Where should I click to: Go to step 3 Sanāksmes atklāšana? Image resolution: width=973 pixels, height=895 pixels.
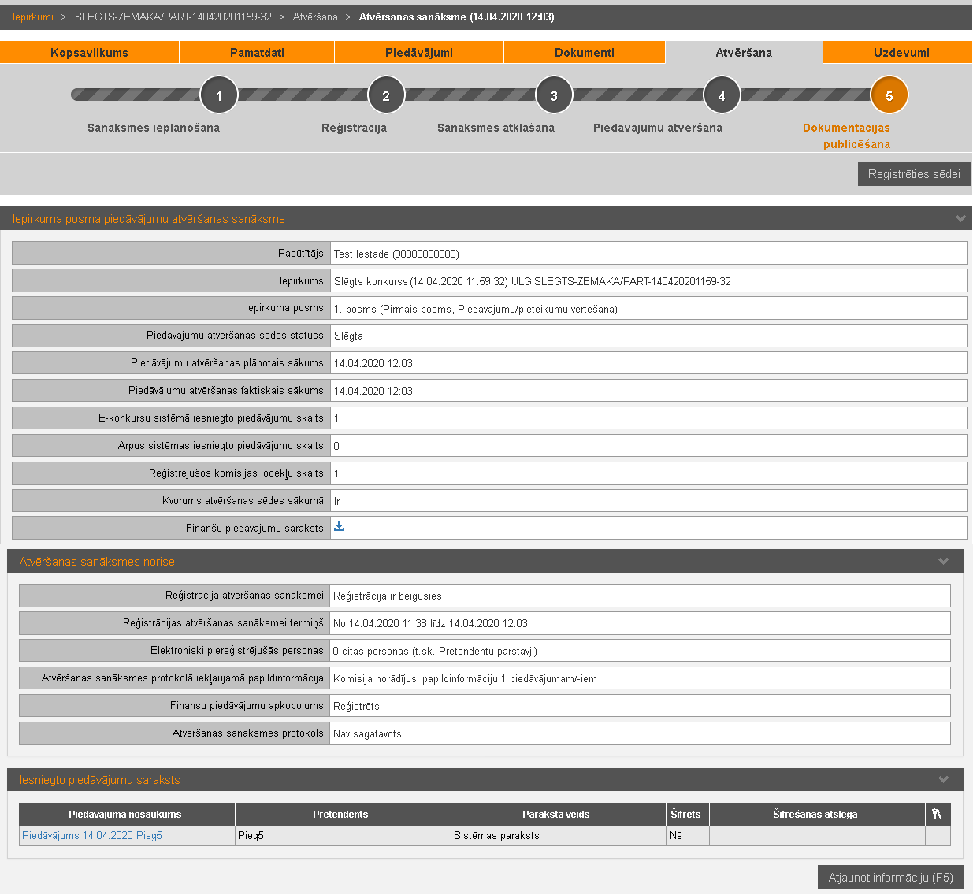click(x=554, y=96)
